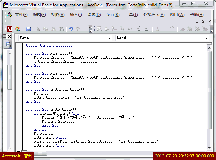Open the 视图(V) menu

(x=58, y=15)
